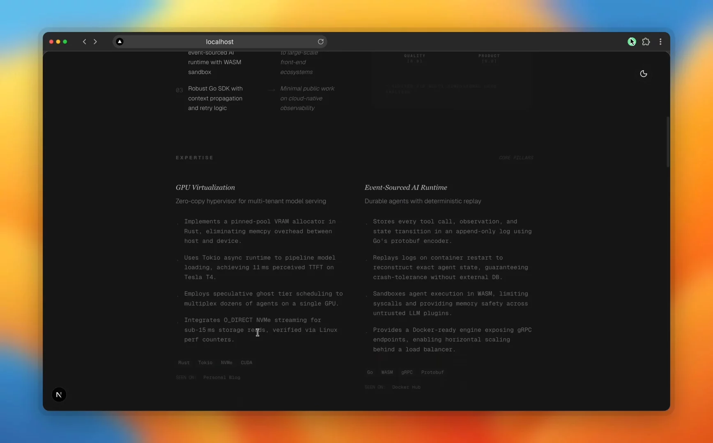Click the Docker-ready engine bullet
Viewport: 713px width, 443px height.
tap(452, 340)
